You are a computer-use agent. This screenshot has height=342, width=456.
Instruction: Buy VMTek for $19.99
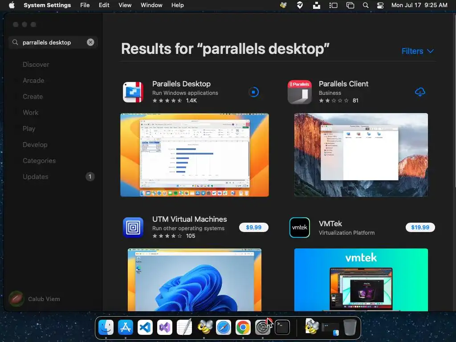point(420,228)
